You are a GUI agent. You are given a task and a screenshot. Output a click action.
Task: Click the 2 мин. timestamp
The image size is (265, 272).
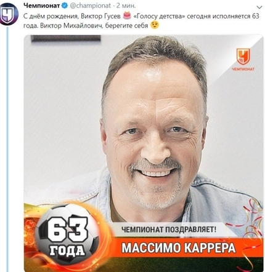(x=126, y=6)
